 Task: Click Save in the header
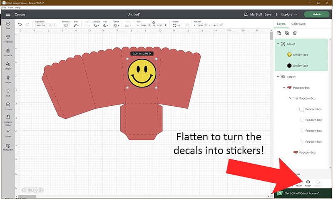pyautogui.click(x=268, y=14)
